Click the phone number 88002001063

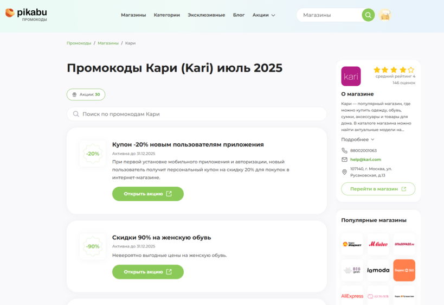[363, 150]
